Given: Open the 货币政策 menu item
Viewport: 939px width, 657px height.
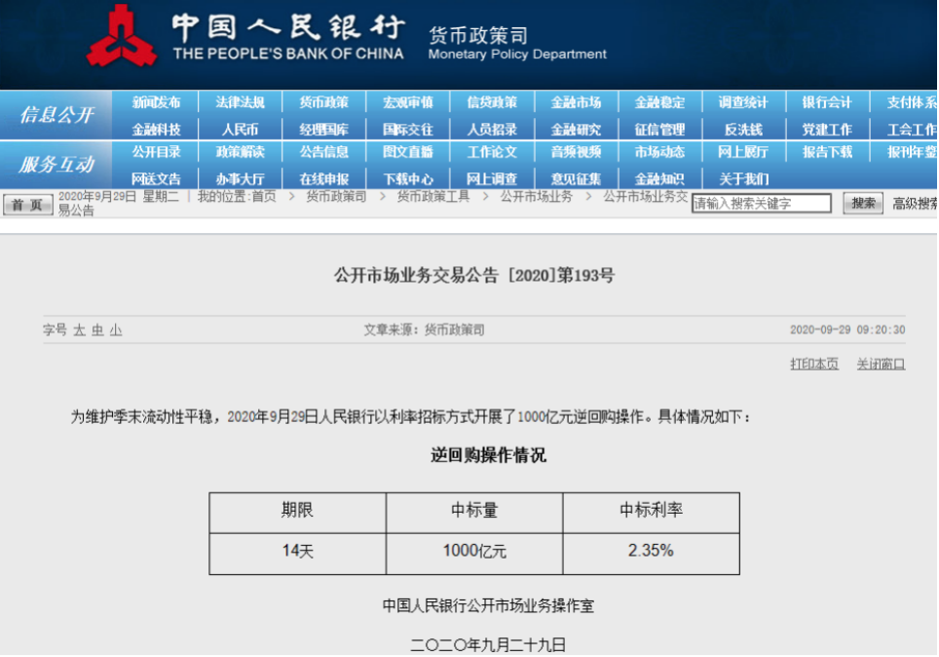Looking at the screenshot, I should [x=324, y=102].
